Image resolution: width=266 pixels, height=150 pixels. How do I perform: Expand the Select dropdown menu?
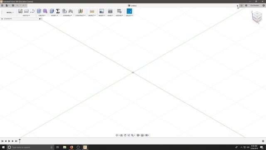(129, 15)
